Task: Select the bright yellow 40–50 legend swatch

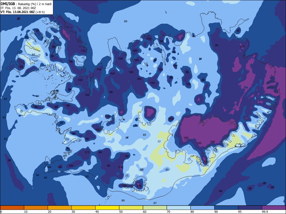Action: [107, 208]
